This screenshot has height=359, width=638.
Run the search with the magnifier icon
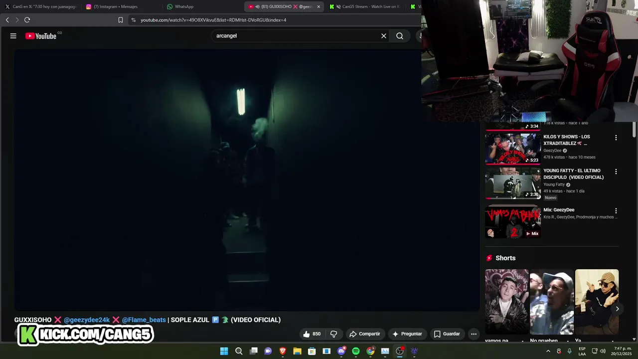pyautogui.click(x=400, y=36)
